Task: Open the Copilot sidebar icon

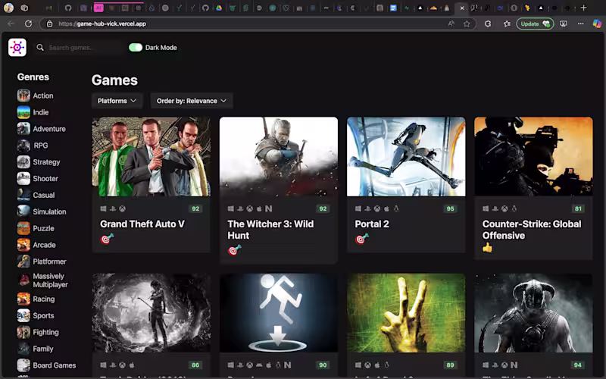Action: point(597,23)
